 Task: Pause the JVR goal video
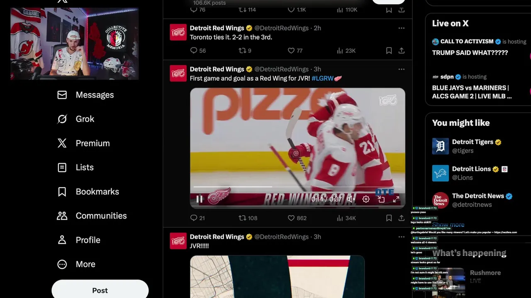pos(199,199)
